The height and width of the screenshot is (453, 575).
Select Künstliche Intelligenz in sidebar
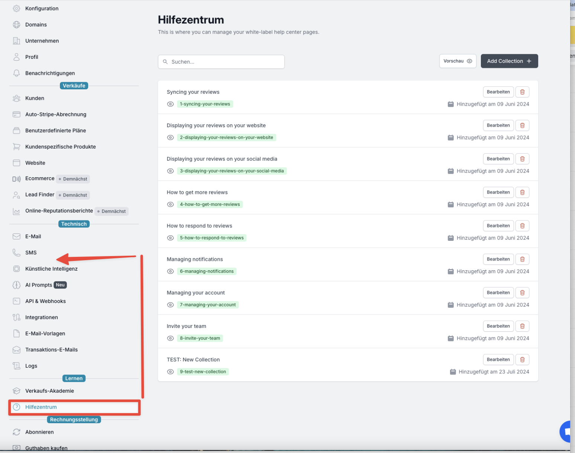[51, 269]
